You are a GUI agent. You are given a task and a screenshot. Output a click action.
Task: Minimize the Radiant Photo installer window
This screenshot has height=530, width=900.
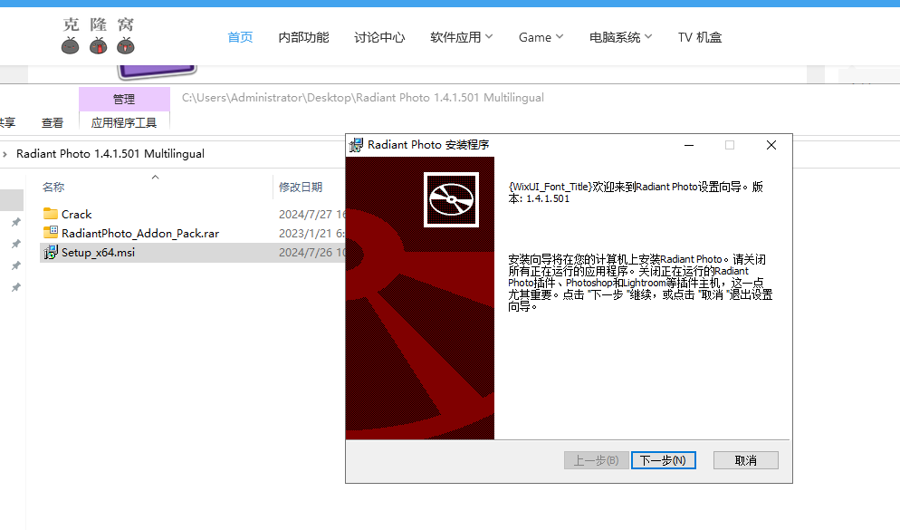point(689,145)
